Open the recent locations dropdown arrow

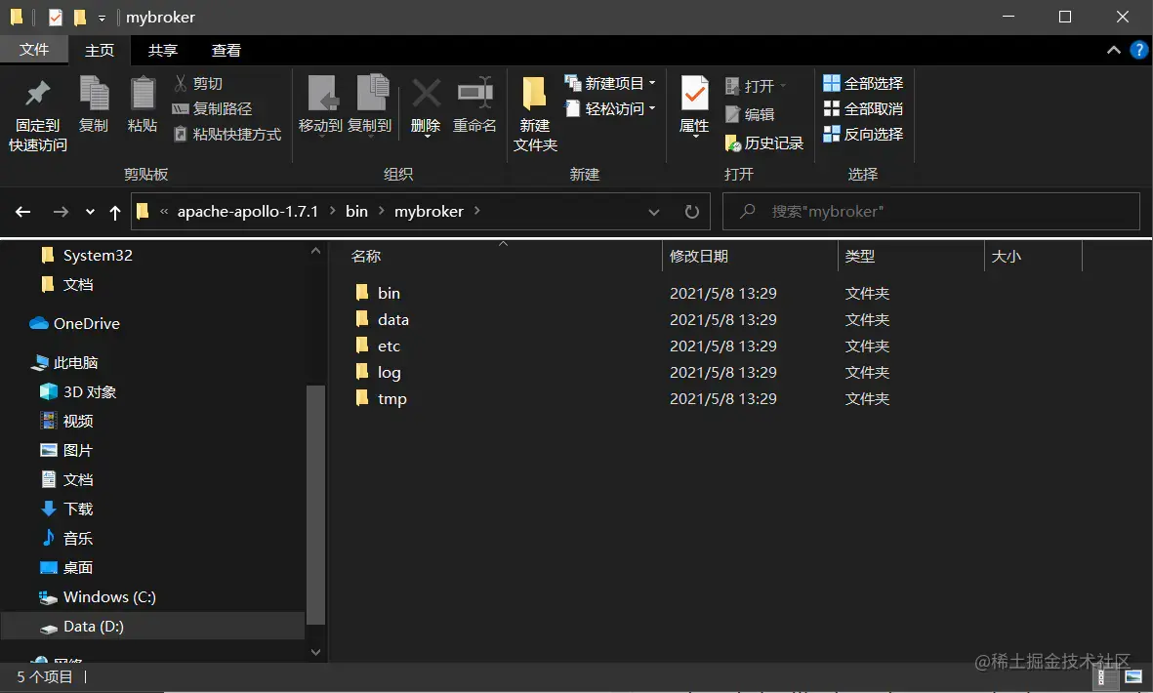(x=90, y=212)
